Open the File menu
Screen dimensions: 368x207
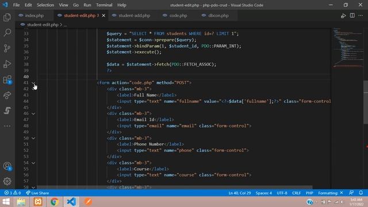(17, 5)
